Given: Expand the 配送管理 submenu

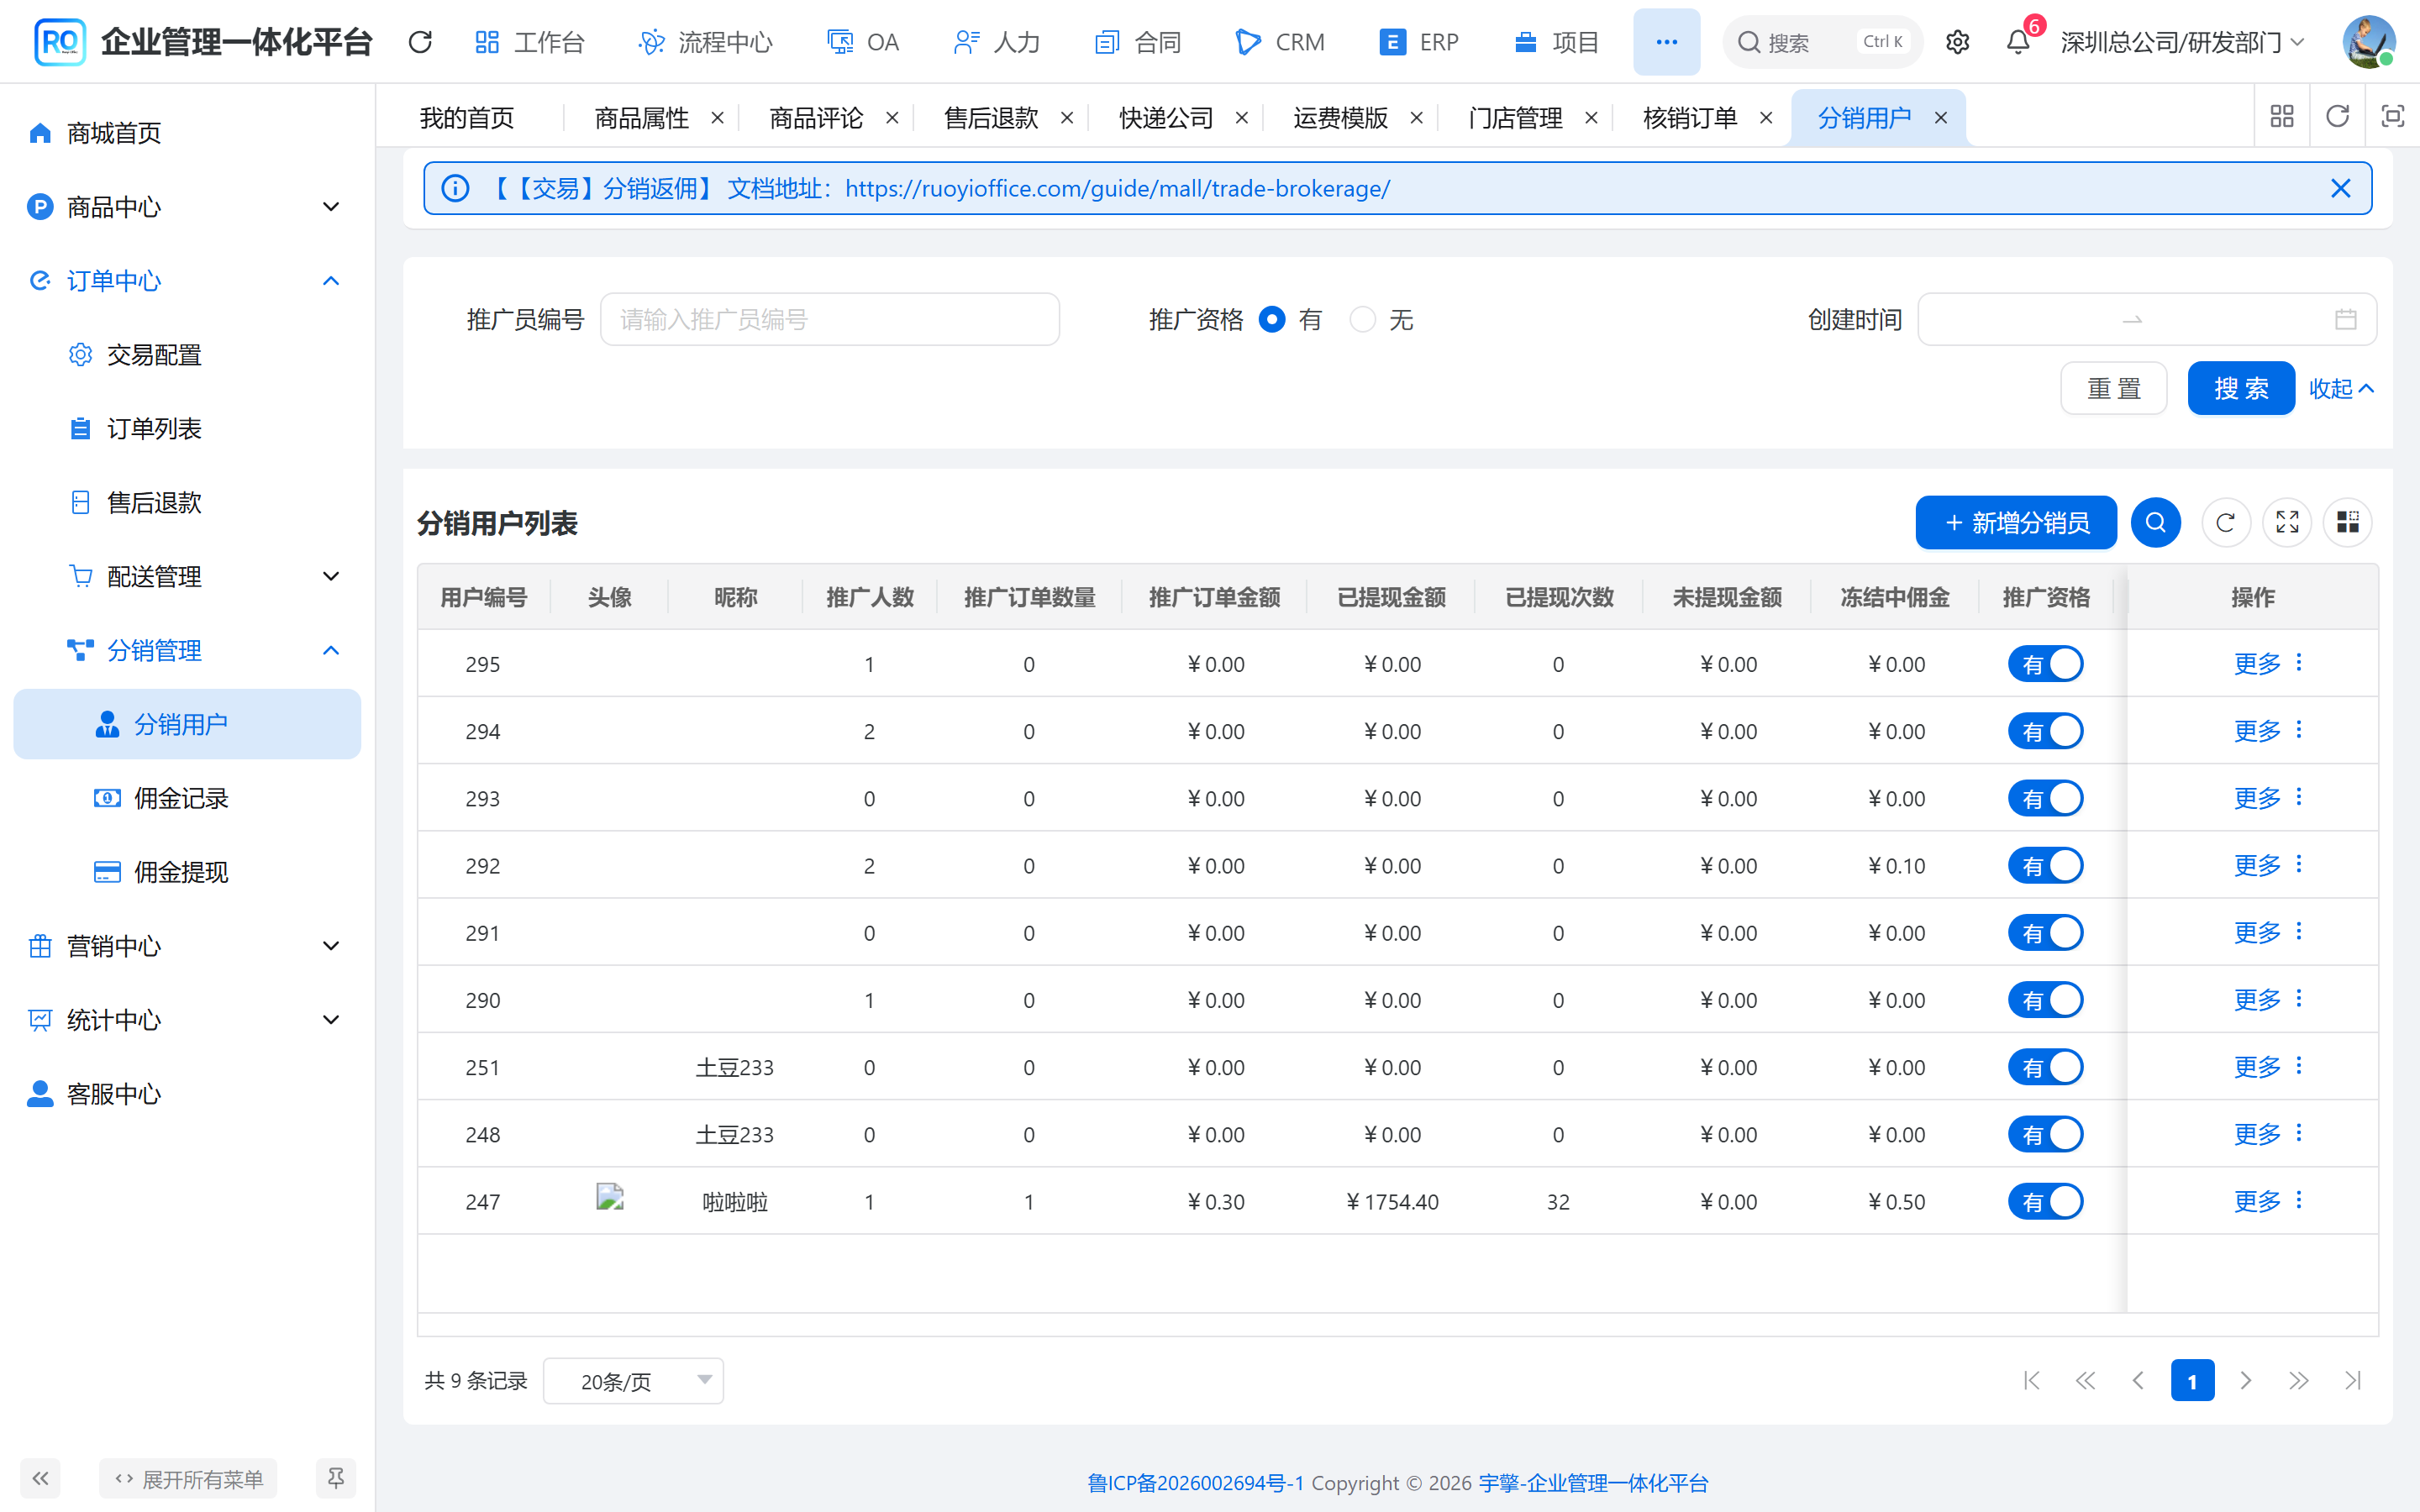Looking at the screenshot, I should pos(187,576).
